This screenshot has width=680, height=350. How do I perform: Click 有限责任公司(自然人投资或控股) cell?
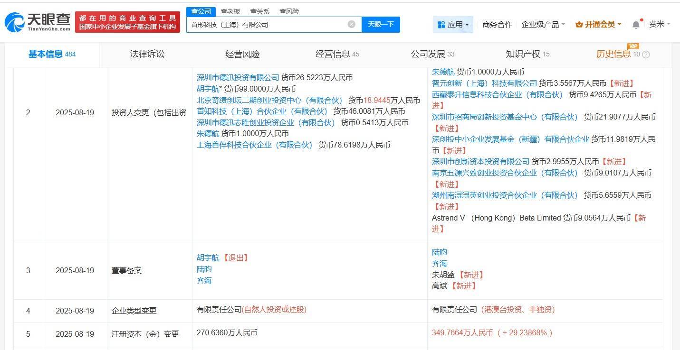[x=252, y=310]
